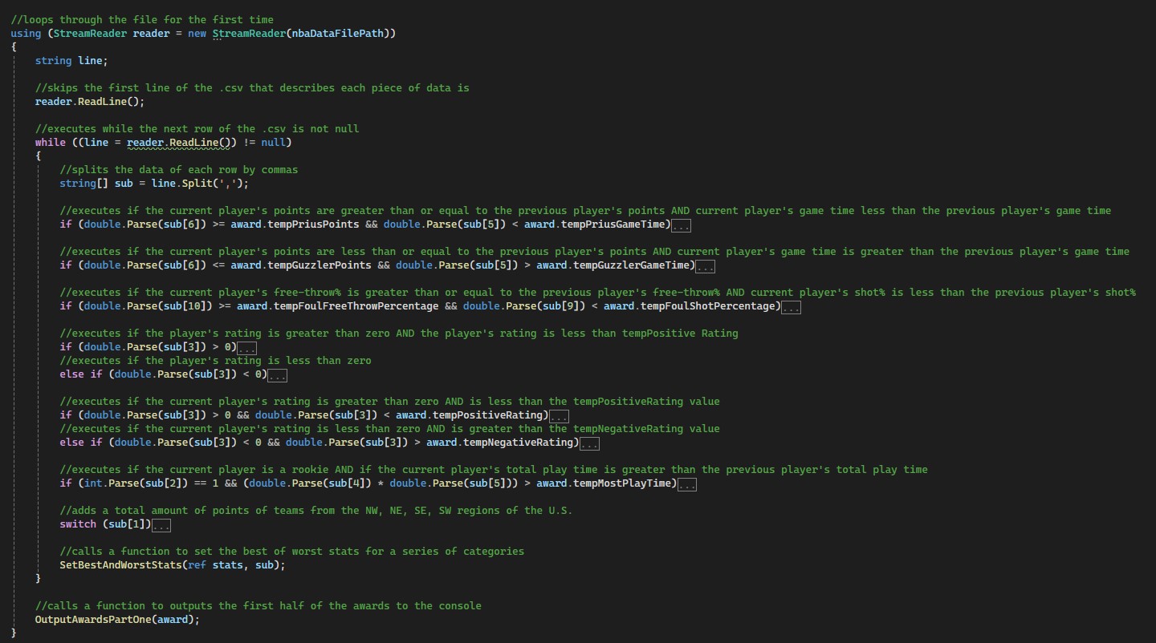Screen dimensions: 1156x643
Task: Expand the collapsed switch (sub[1]) block
Action: (x=161, y=525)
